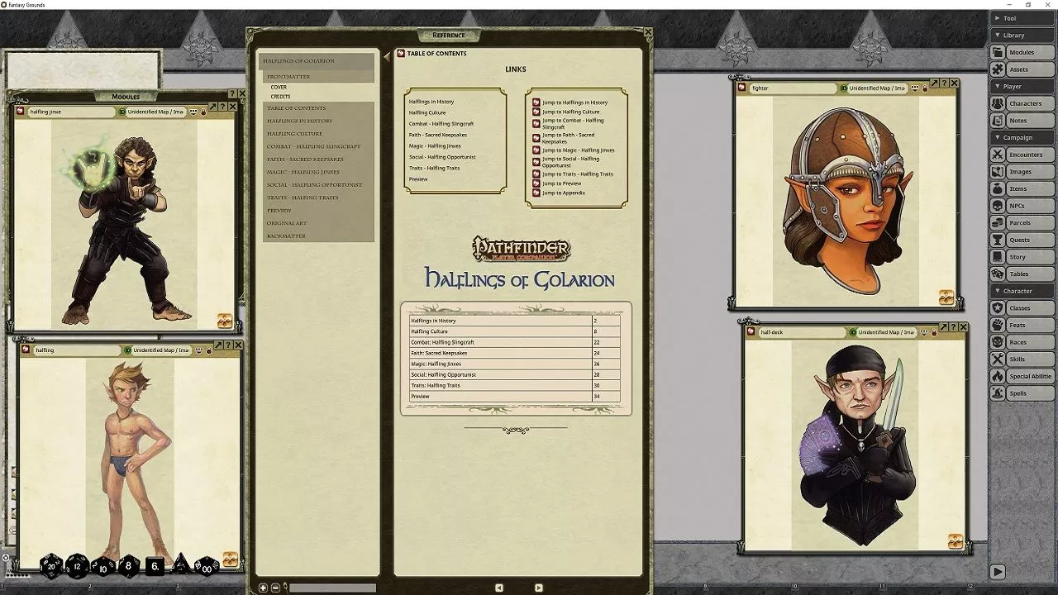Click the play arrow below the sidebar
1058x595 pixels.
pyautogui.click(x=998, y=572)
